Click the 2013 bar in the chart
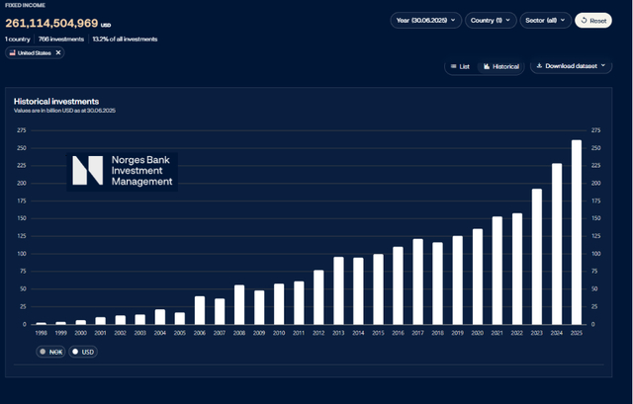 tap(338, 290)
